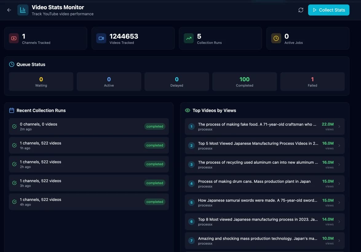Click the check icon on the 2h ago run
The image size is (361, 252).
pos(14,164)
